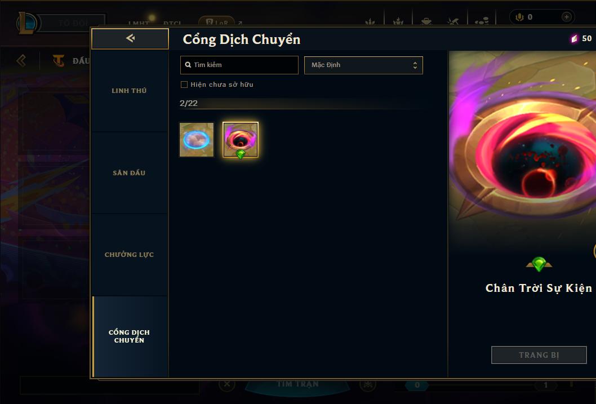Click the purple star shard currency icon
Image resolution: width=596 pixels, height=404 pixels.
coord(574,38)
